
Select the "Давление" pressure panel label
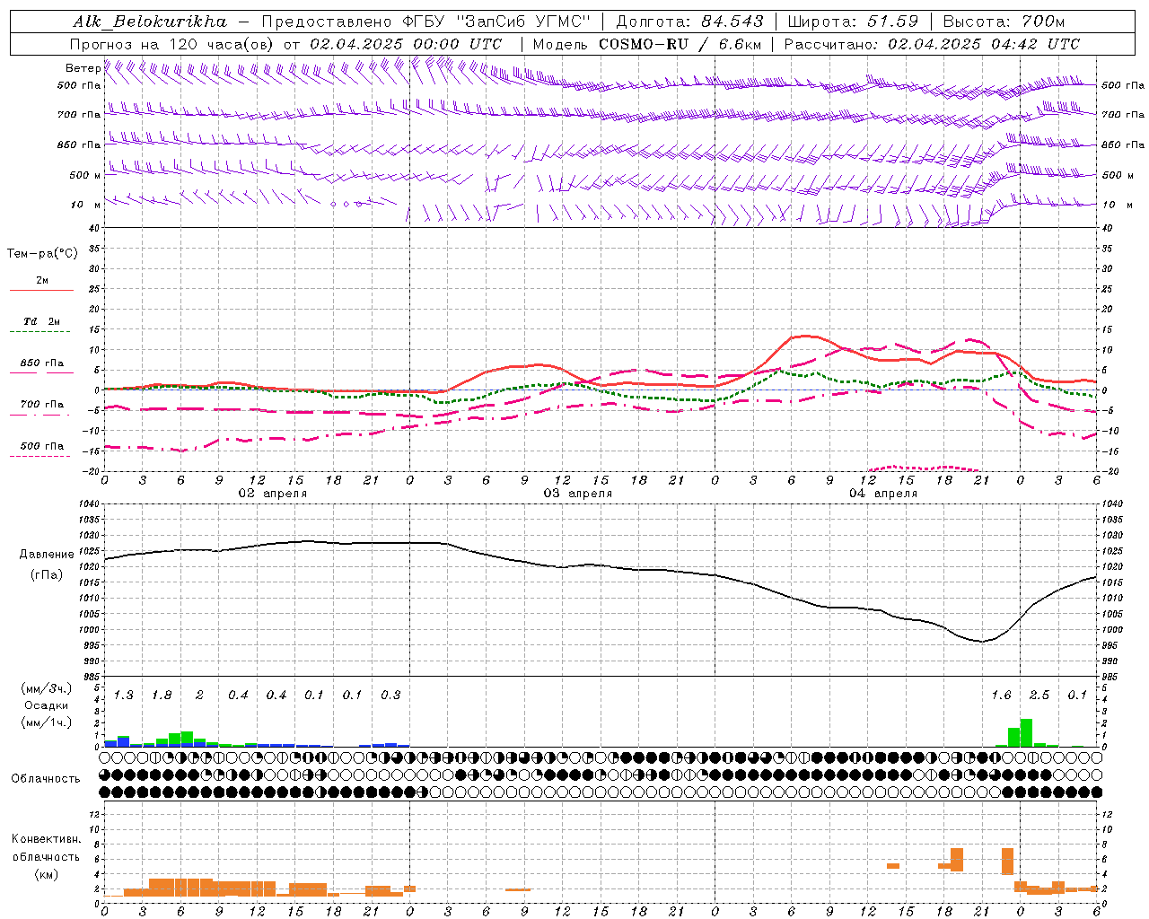47,555
